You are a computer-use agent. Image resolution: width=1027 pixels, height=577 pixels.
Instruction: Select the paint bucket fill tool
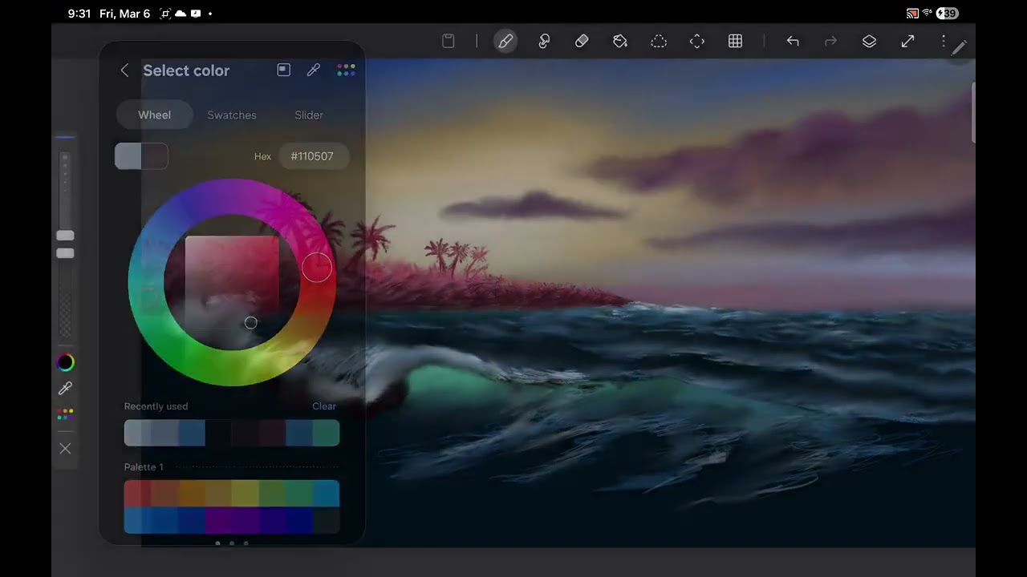point(620,41)
